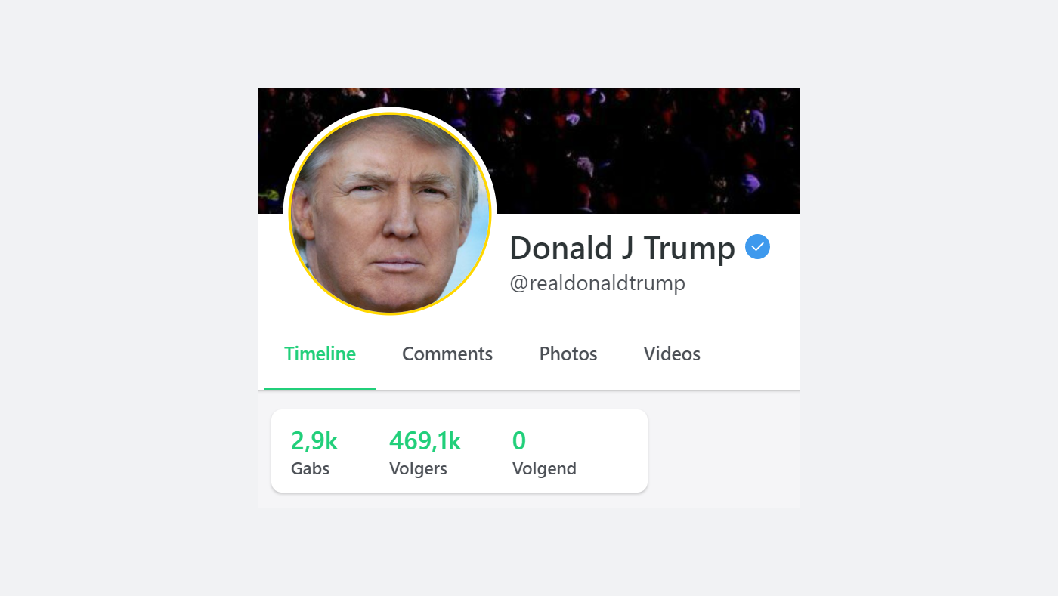Open the Volgers list label
This screenshot has height=596, width=1058.
(x=418, y=468)
